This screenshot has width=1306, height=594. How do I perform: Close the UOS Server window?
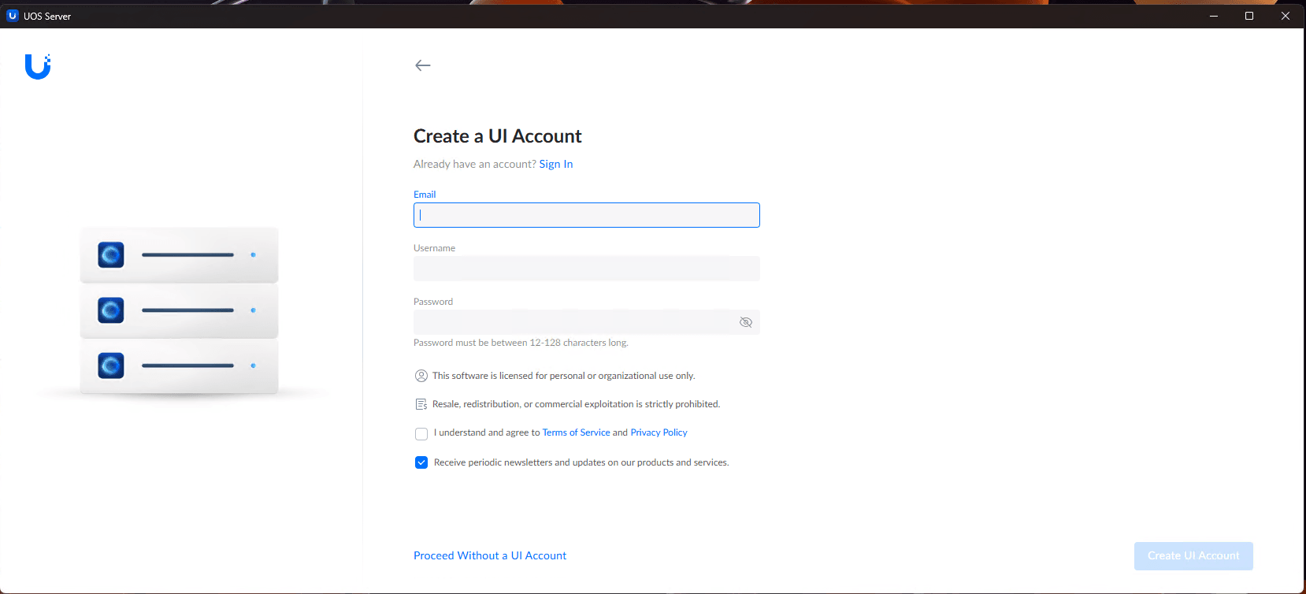1286,16
